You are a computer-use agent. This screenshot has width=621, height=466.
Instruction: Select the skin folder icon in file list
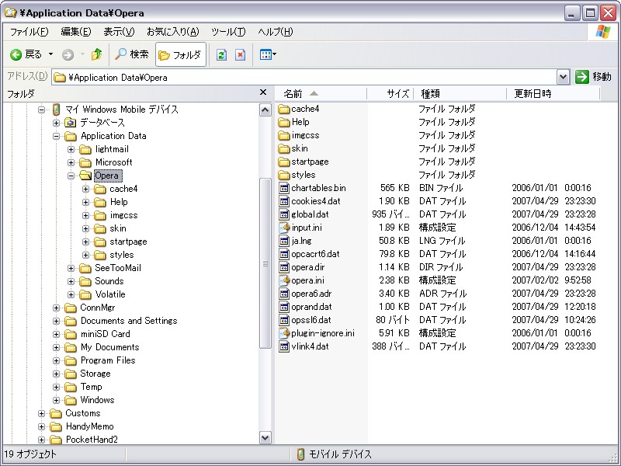pos(284,148)
